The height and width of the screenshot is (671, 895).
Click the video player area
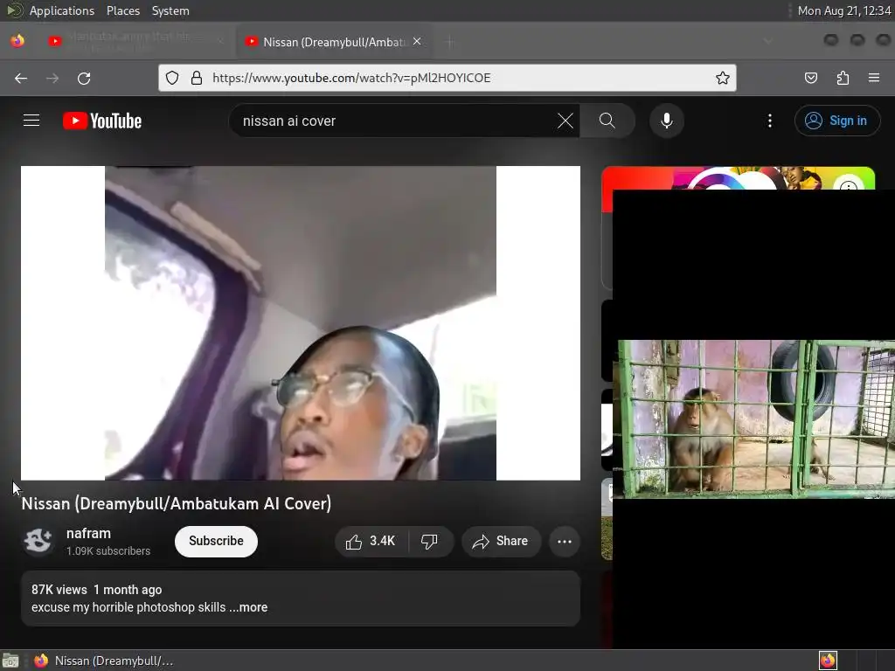click(x=301, y=323)
